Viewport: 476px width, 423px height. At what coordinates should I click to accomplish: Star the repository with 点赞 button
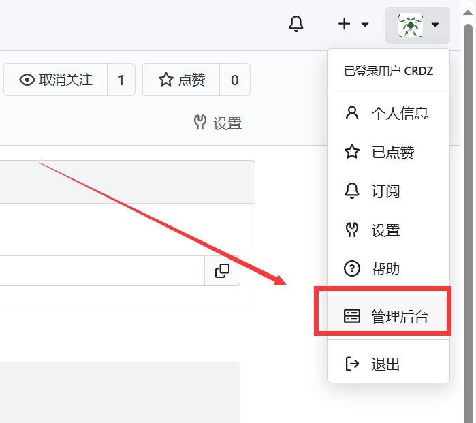pyautogui.click(x=182, y=80)
